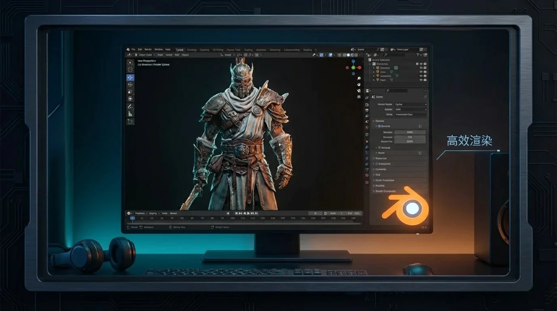This screenshot has width=557, height=311.
Task: Open the Playback menu in timeline header
Action: (140, 213)
